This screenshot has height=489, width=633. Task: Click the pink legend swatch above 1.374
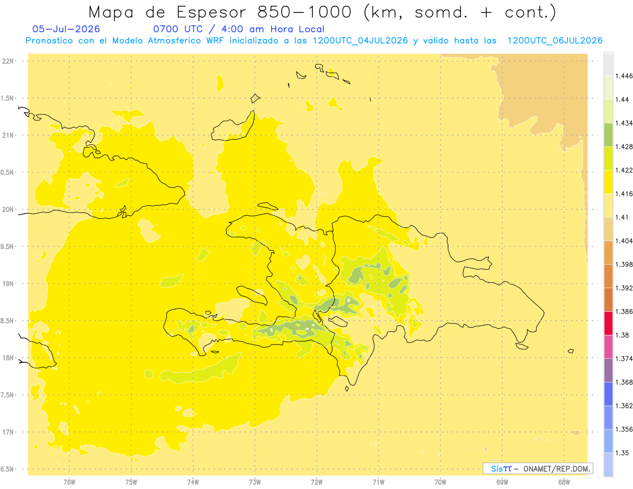coord(608,347)
